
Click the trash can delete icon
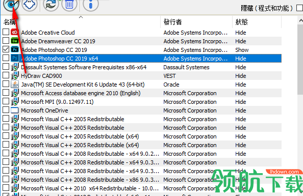click(x=69, y=4)
